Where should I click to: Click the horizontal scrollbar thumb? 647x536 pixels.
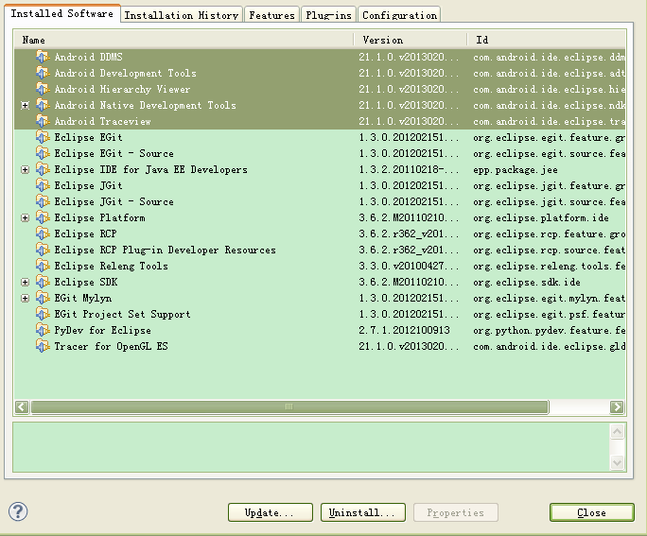(x=289, y=406)
